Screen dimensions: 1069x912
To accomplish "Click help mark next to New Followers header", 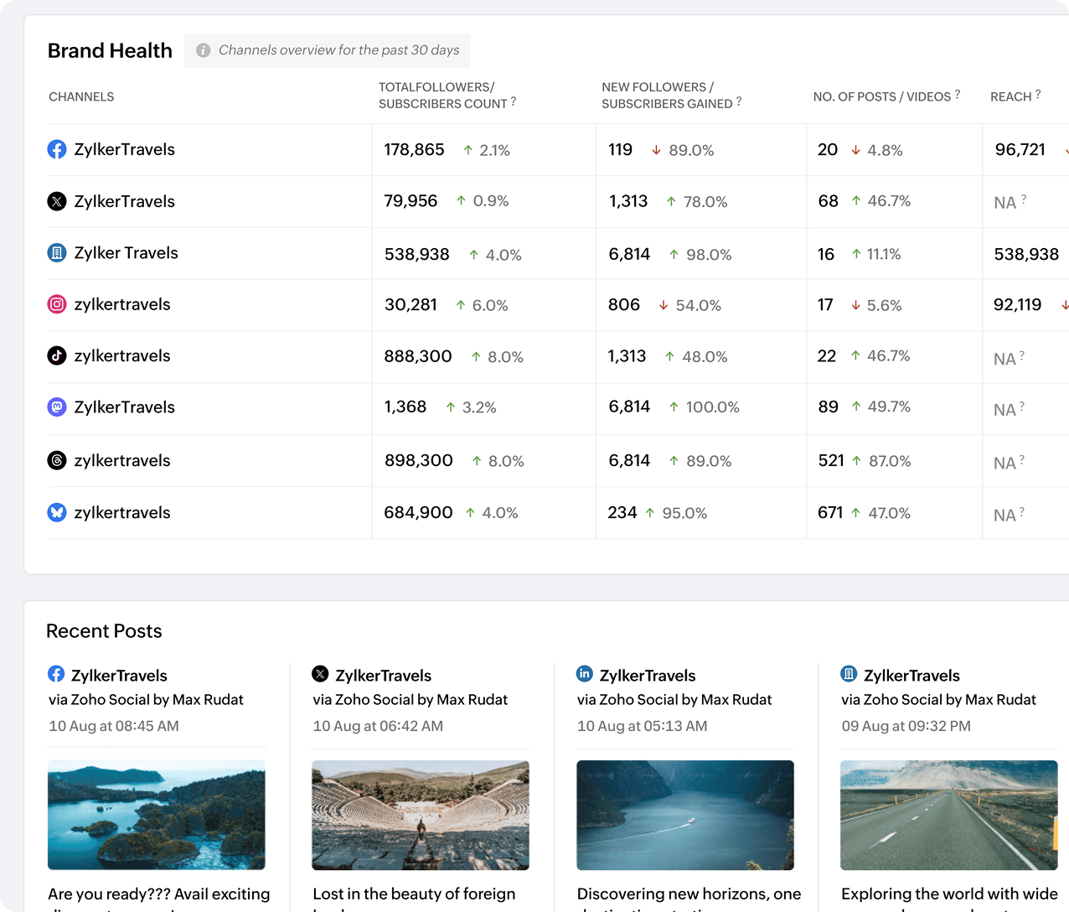I will click(x=739, y=101).
